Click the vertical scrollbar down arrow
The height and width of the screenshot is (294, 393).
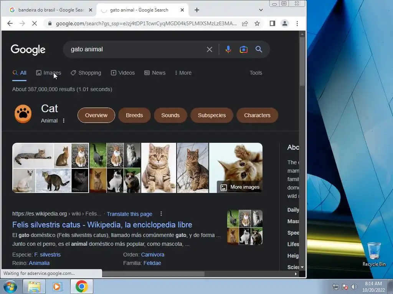tap(302, 267)
